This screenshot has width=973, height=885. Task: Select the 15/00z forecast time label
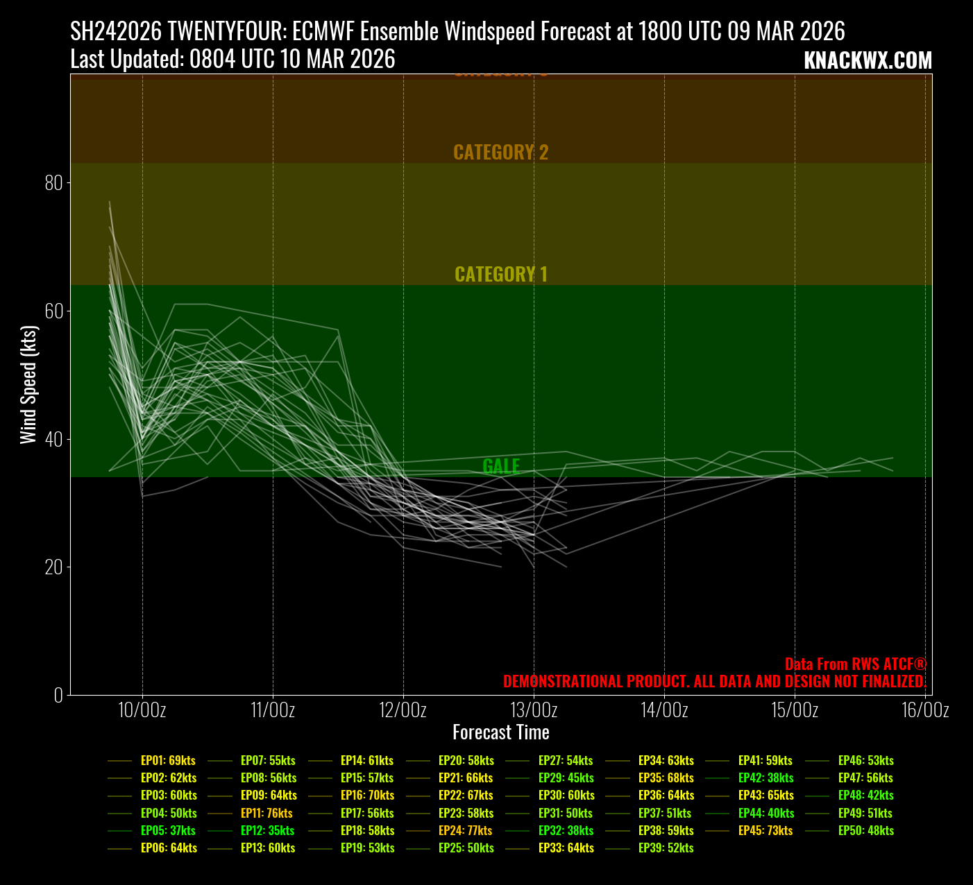click(x=795, y=710)
